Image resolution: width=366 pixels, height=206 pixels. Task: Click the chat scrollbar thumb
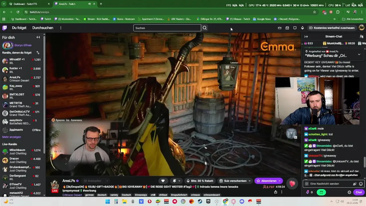pyautogui.click(x=364, y=162)
